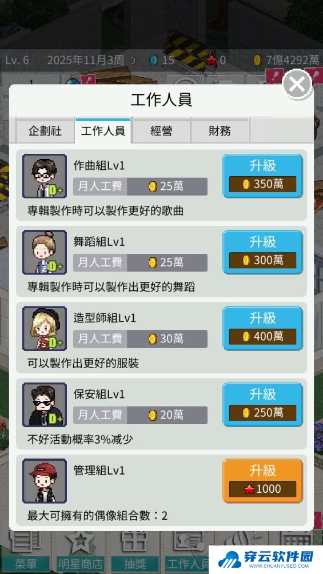Click the management team (管理組) red-cap avatar
Viewport: 323px width, 574px height.
(x=45, y=481)
